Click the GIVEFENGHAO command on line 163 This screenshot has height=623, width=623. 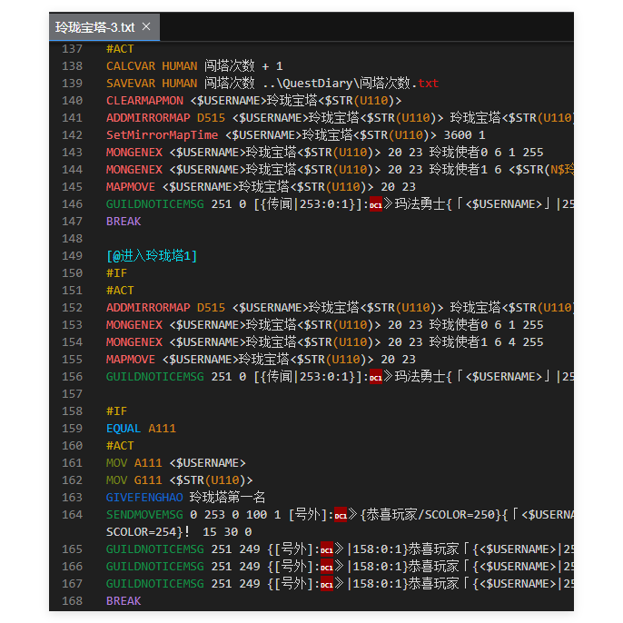143,498
